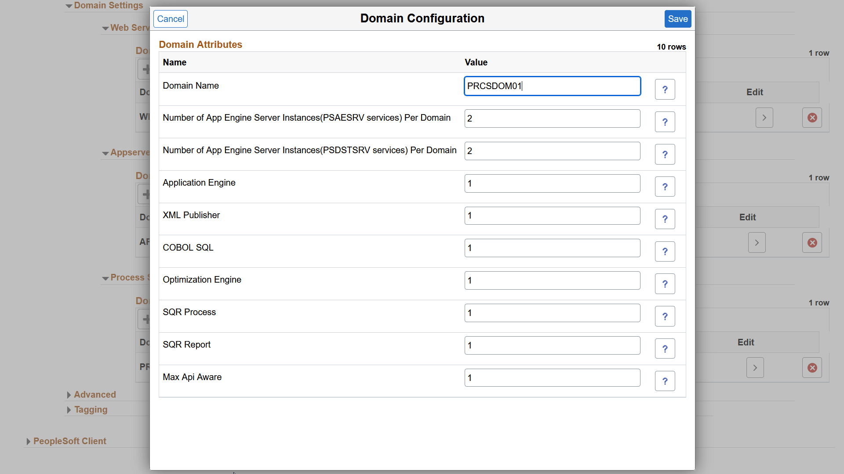Open help for SQR Report row

coord(665,349)
